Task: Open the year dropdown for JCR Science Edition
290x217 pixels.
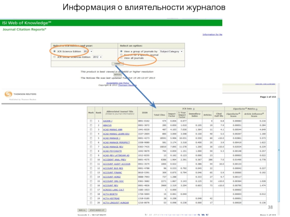Action: click(x=88, y=51)
